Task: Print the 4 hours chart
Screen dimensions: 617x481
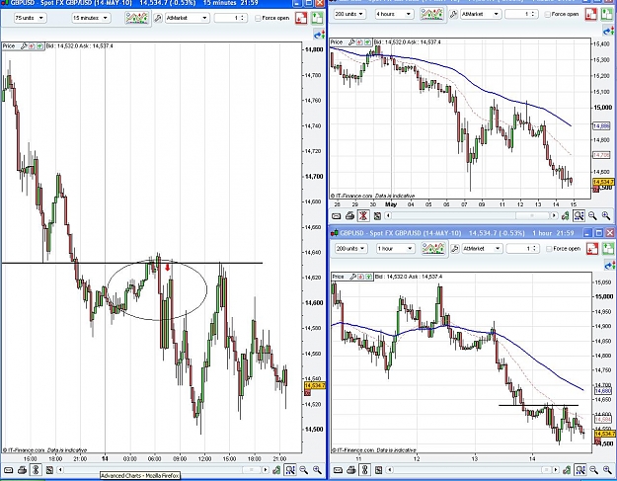Action: click(349, 215)
